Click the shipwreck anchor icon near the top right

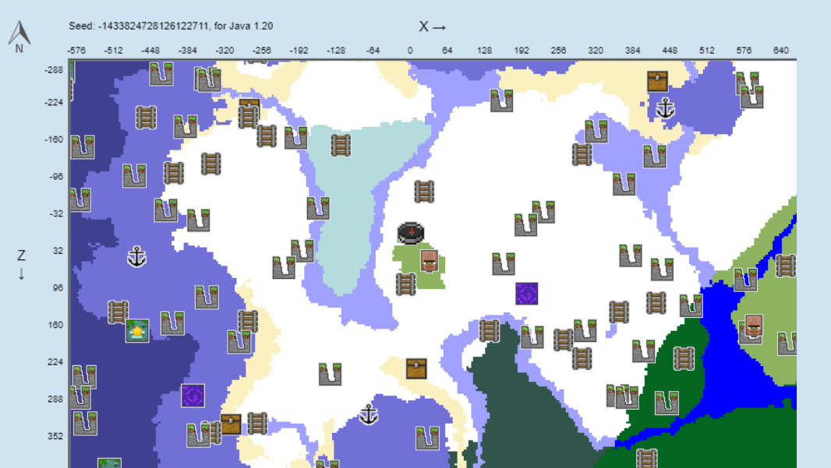665,109
